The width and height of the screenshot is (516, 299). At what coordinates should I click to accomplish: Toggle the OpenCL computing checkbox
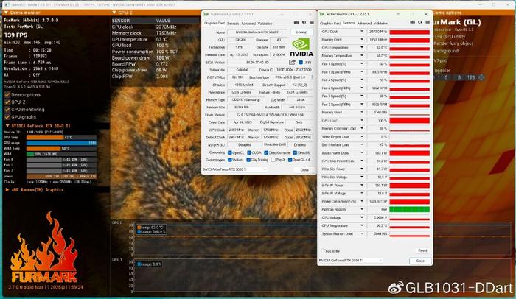pos(230,152)
